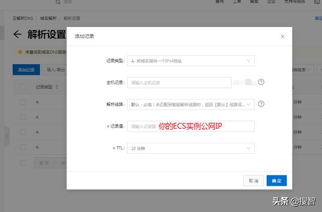Check the first A record row checkbox
The width and height of the screenshot is (322, 212).
click(x=23, y=102)
